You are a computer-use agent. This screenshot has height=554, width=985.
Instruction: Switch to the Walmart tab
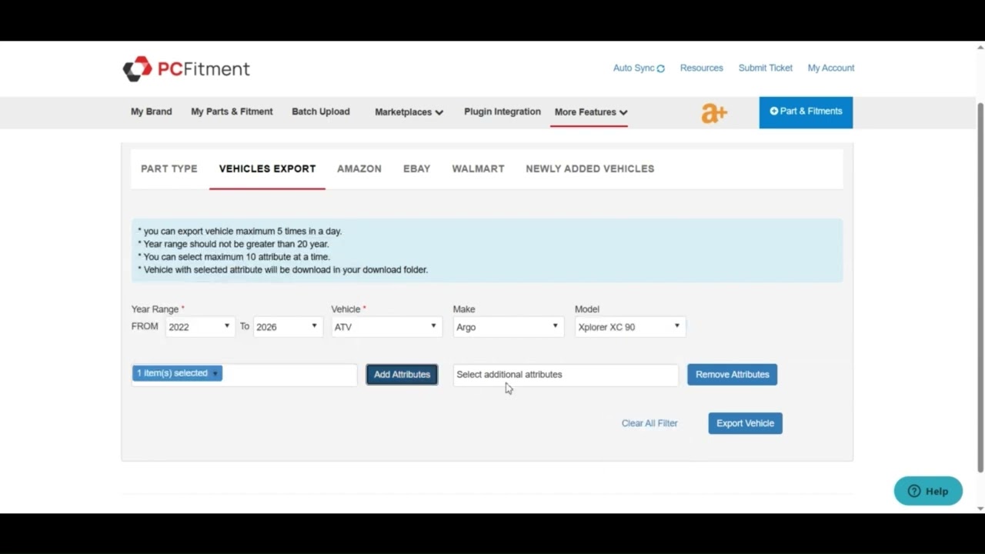[479, 169]
